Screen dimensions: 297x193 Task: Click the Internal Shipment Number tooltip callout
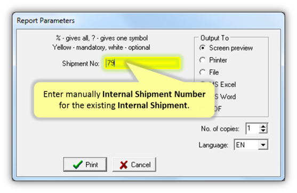pos(124,100)
